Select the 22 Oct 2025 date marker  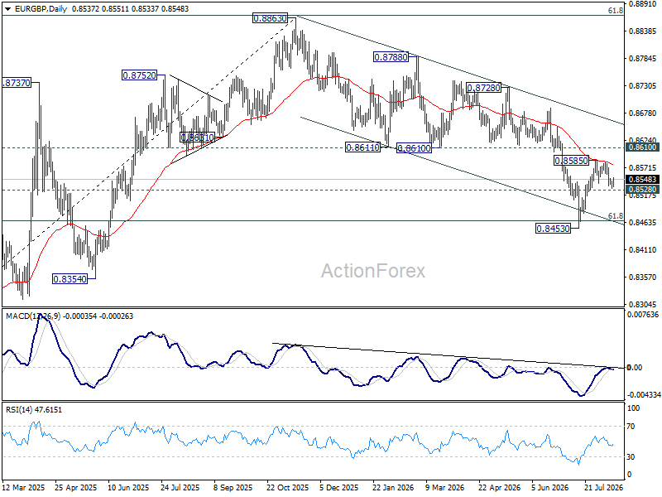pos(287,487)
